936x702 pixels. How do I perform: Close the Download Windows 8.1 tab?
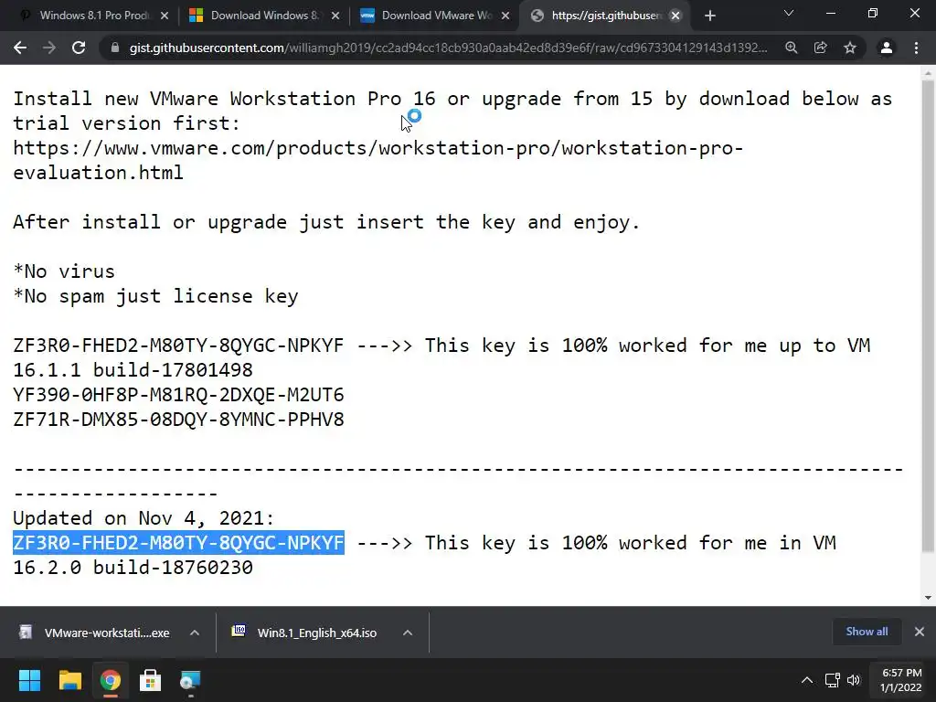pos(335,16)
